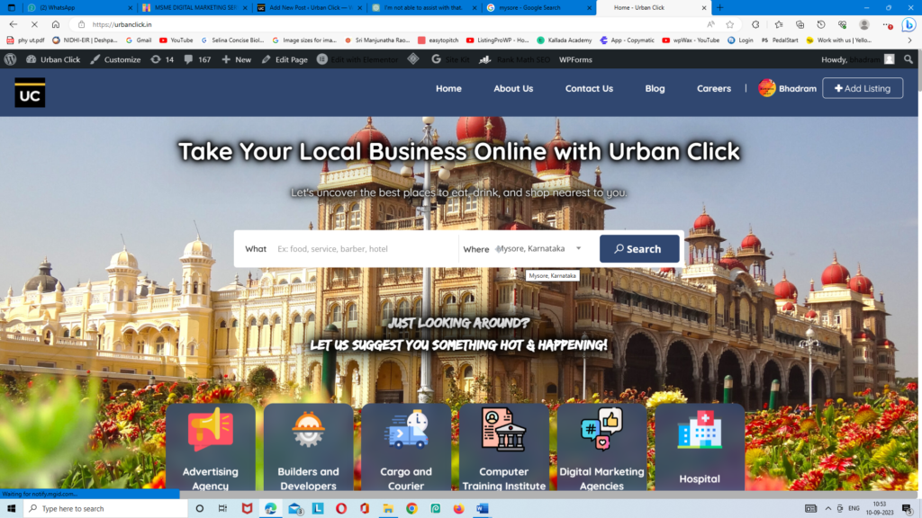Click Edit with Elementor
The image size is (922, 518).
point(357,59)
